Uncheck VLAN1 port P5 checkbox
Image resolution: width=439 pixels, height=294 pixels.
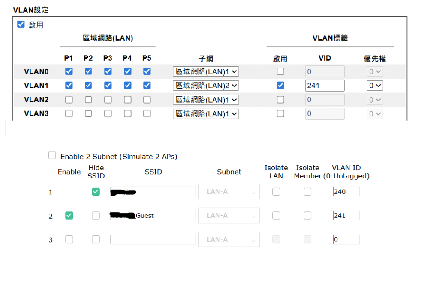147,85
